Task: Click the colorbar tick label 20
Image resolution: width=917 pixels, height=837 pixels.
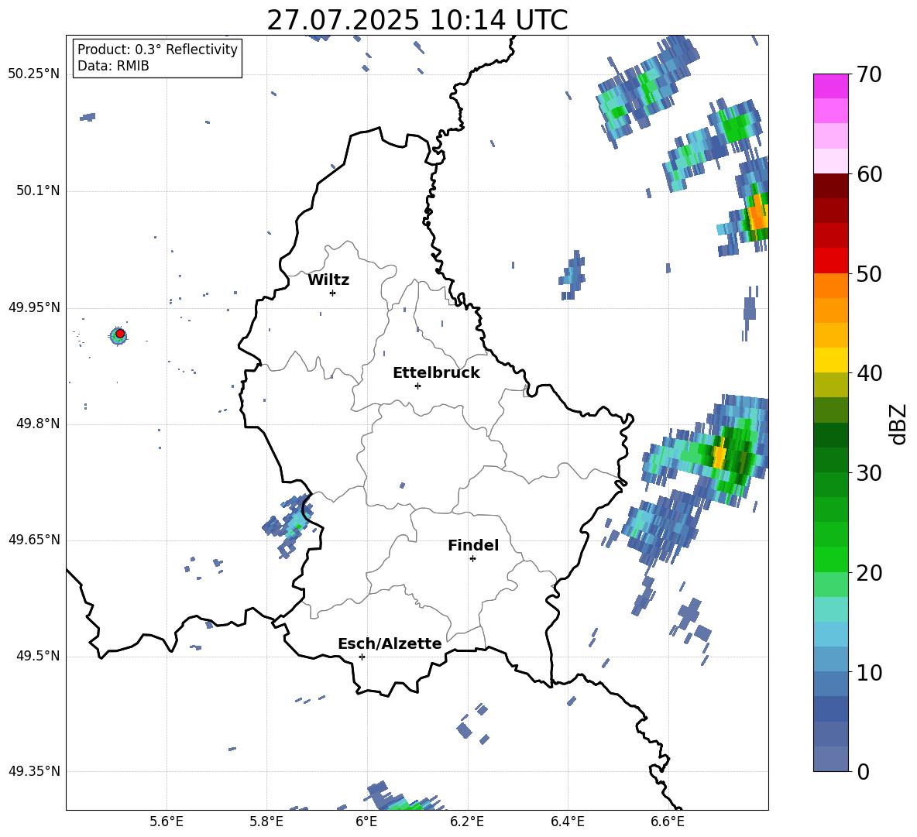Action: [x=869, y=574]
